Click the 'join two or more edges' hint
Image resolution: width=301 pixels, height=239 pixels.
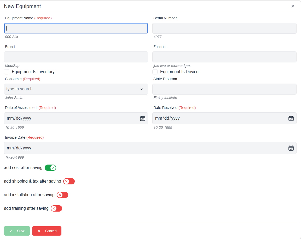(172, 66)
